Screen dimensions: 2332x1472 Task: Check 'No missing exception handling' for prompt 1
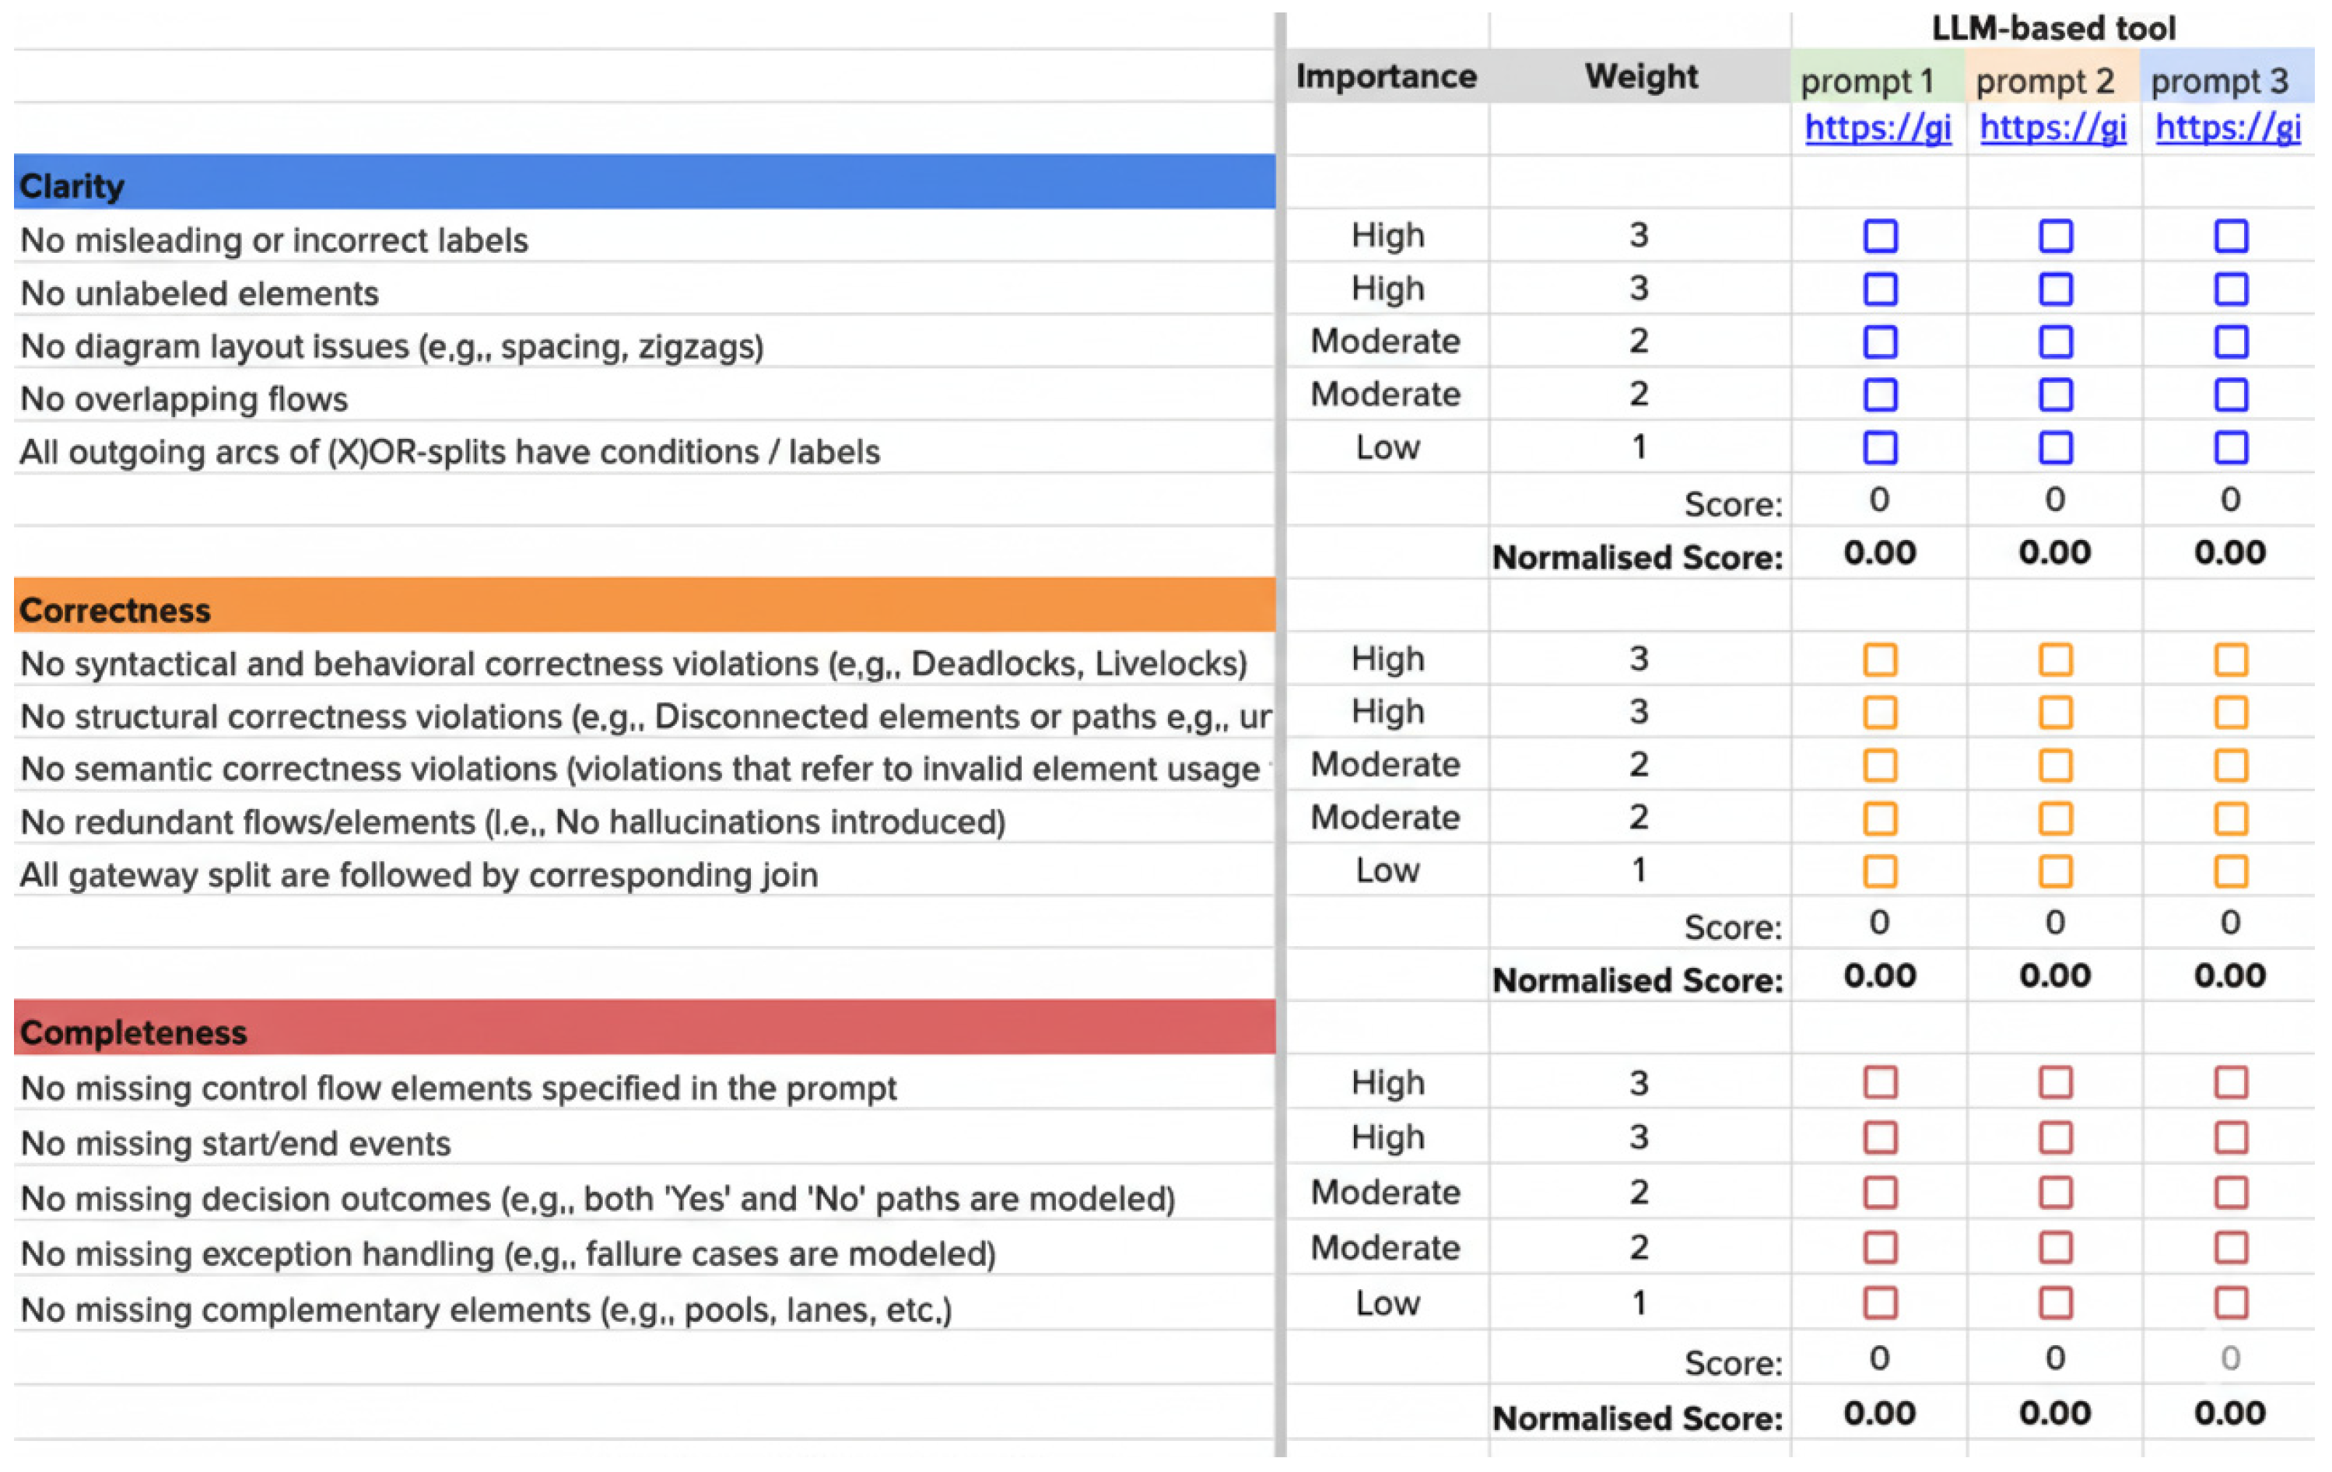coord(1880,1247)
